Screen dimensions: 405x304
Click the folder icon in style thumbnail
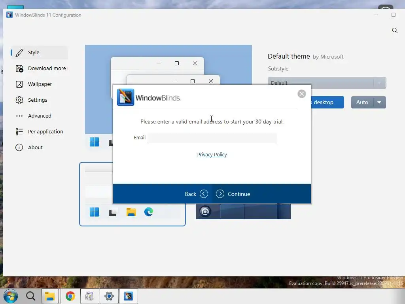[x=131, y=212]
